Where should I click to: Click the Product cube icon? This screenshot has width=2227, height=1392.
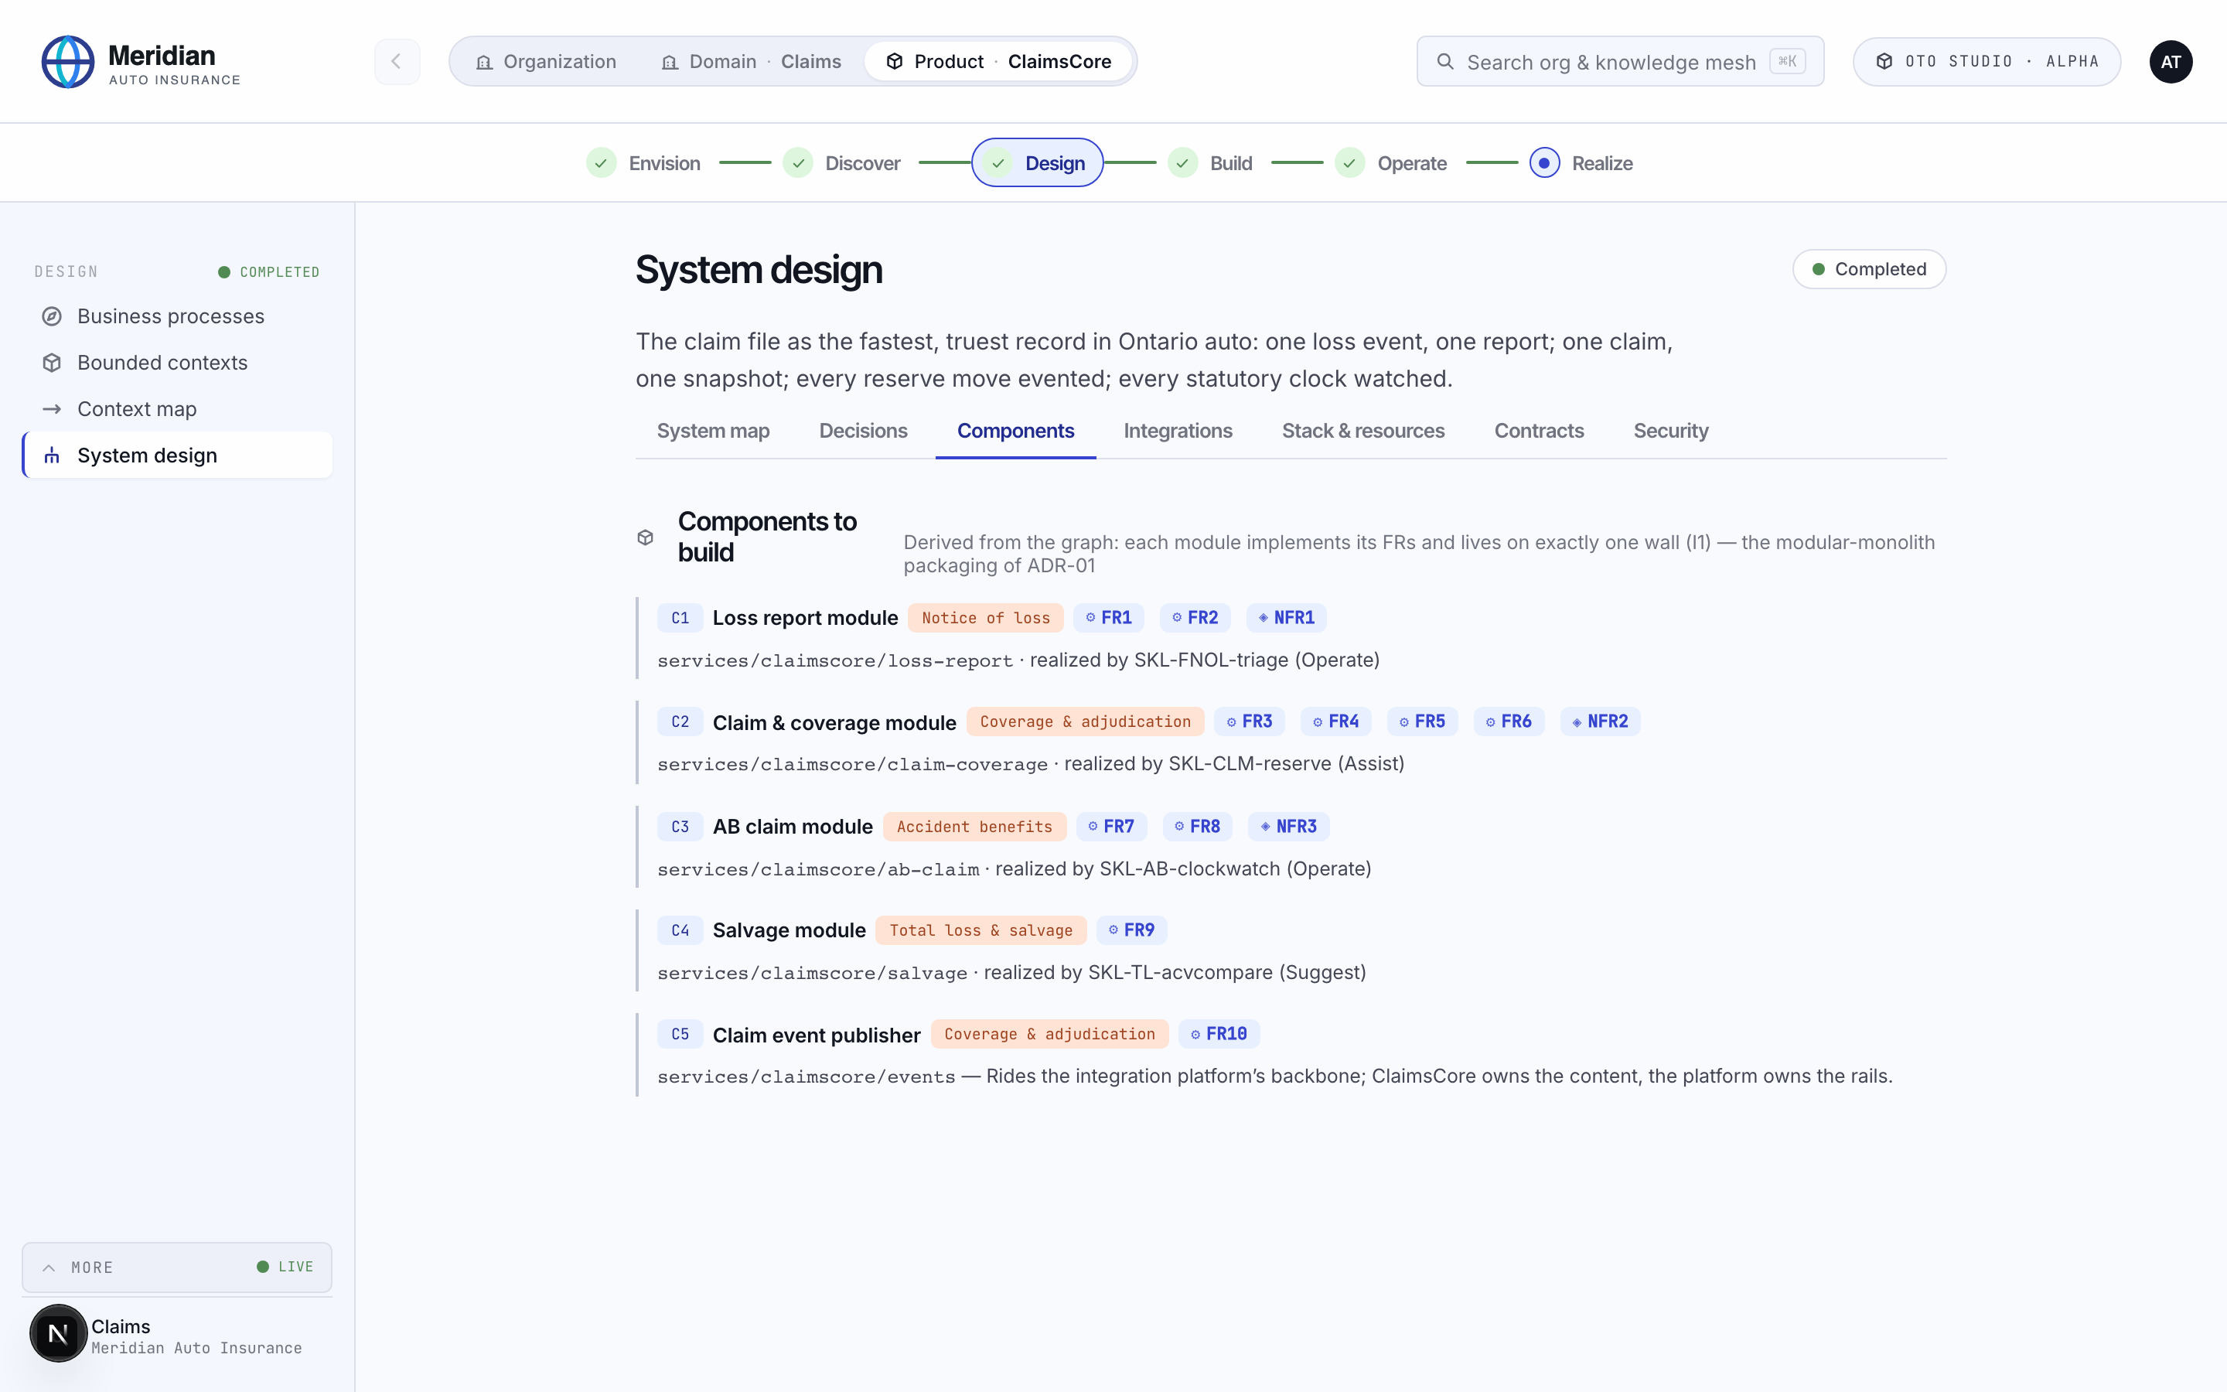895,62
